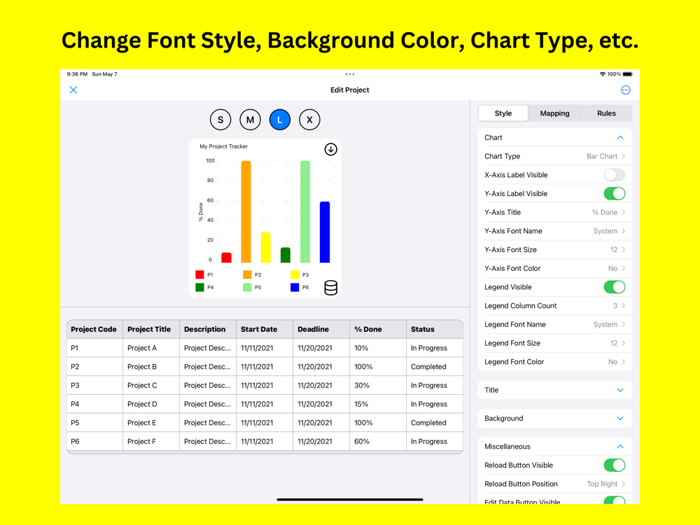700x525 pixels.
Task: Click the light green P5 legend swatch
Action: (247, 287)
